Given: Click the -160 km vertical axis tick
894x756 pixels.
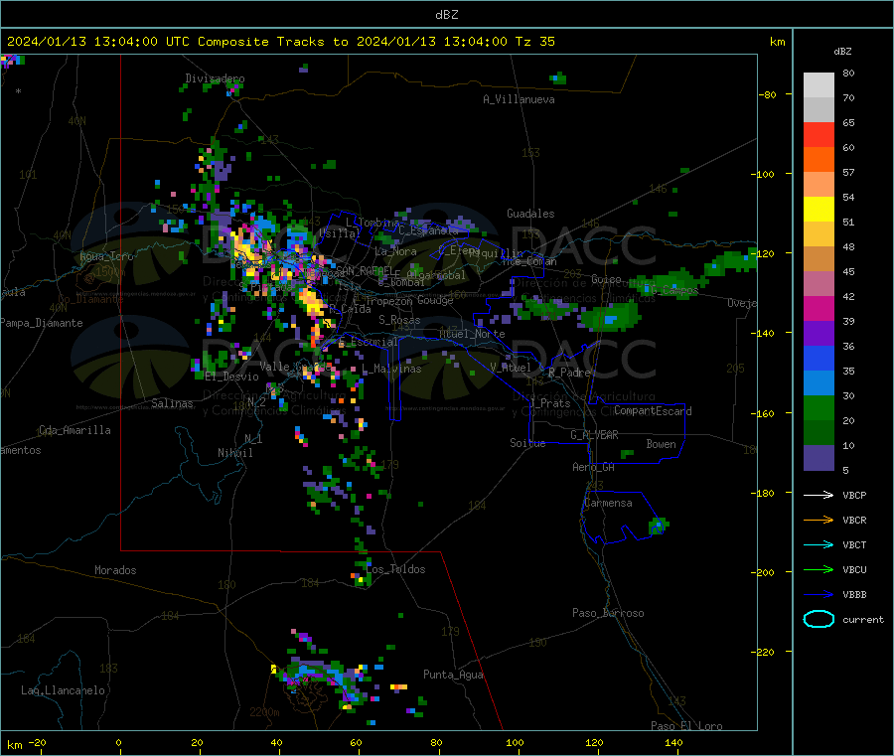Looking at the screenshot, I should pos(765,413).
